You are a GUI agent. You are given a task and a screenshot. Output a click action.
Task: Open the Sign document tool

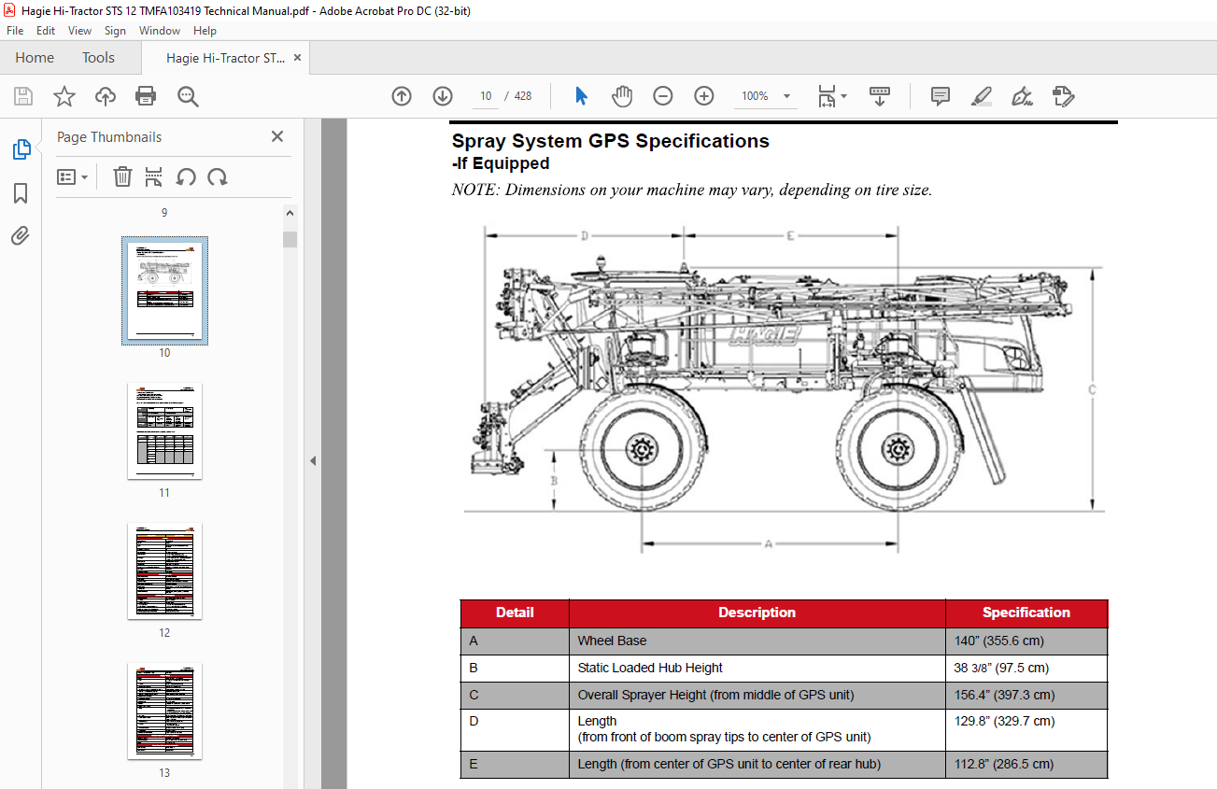tap(1022, 96)
